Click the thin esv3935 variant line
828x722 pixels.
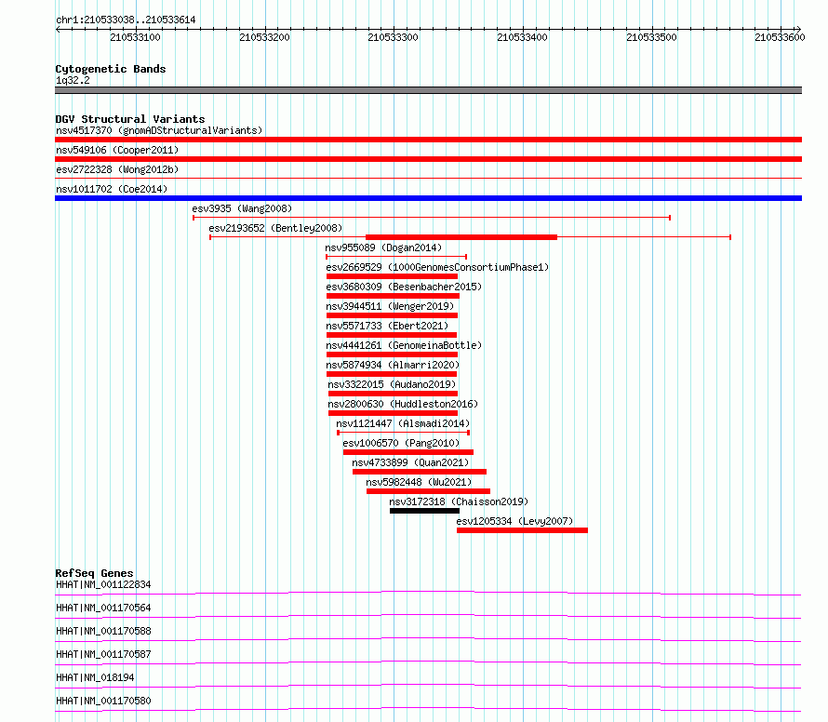(x=432, y=218)
